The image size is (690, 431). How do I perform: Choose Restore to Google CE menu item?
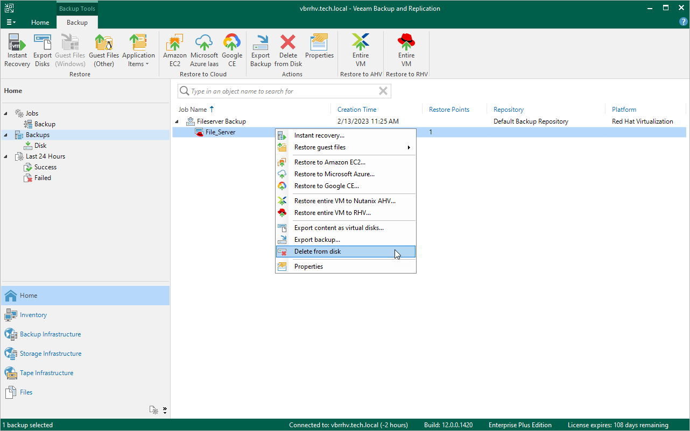click(x=346, y=186)
